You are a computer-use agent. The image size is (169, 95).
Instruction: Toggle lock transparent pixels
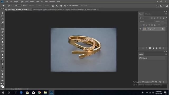(144, 25)
